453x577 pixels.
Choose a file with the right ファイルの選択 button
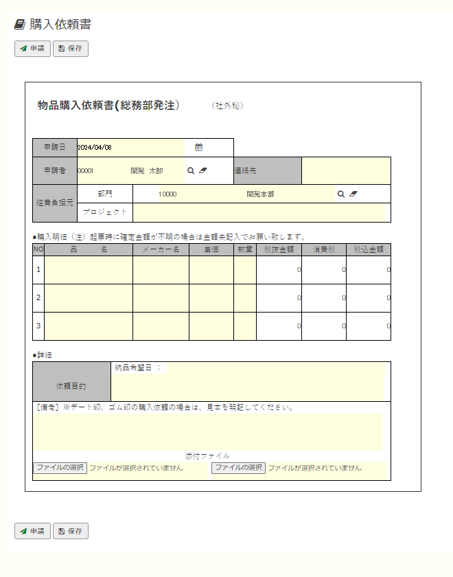pos(238,468)
